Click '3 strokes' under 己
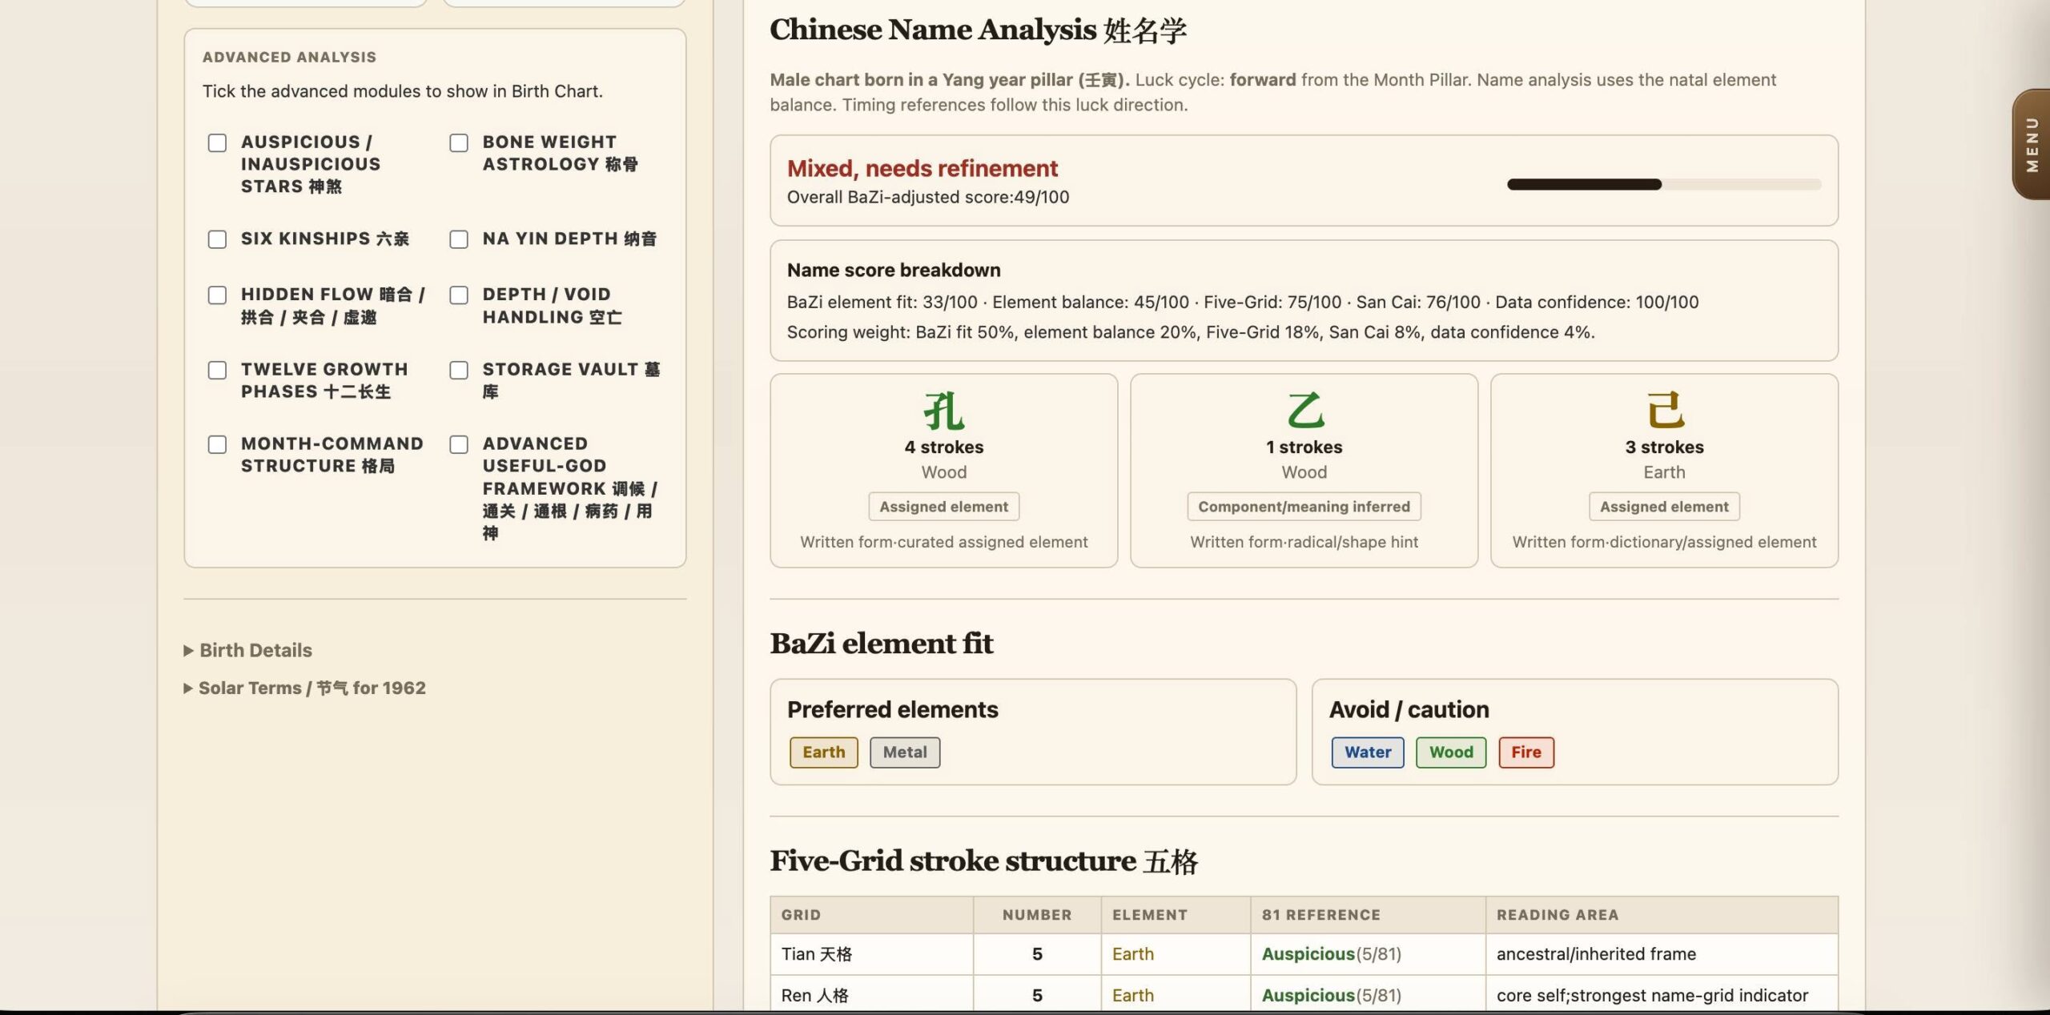Viewport: 2050px width, 1015px height. coord(1665,447)
